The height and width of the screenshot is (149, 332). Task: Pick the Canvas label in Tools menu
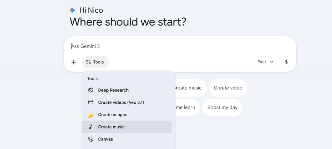coord(105,139)
